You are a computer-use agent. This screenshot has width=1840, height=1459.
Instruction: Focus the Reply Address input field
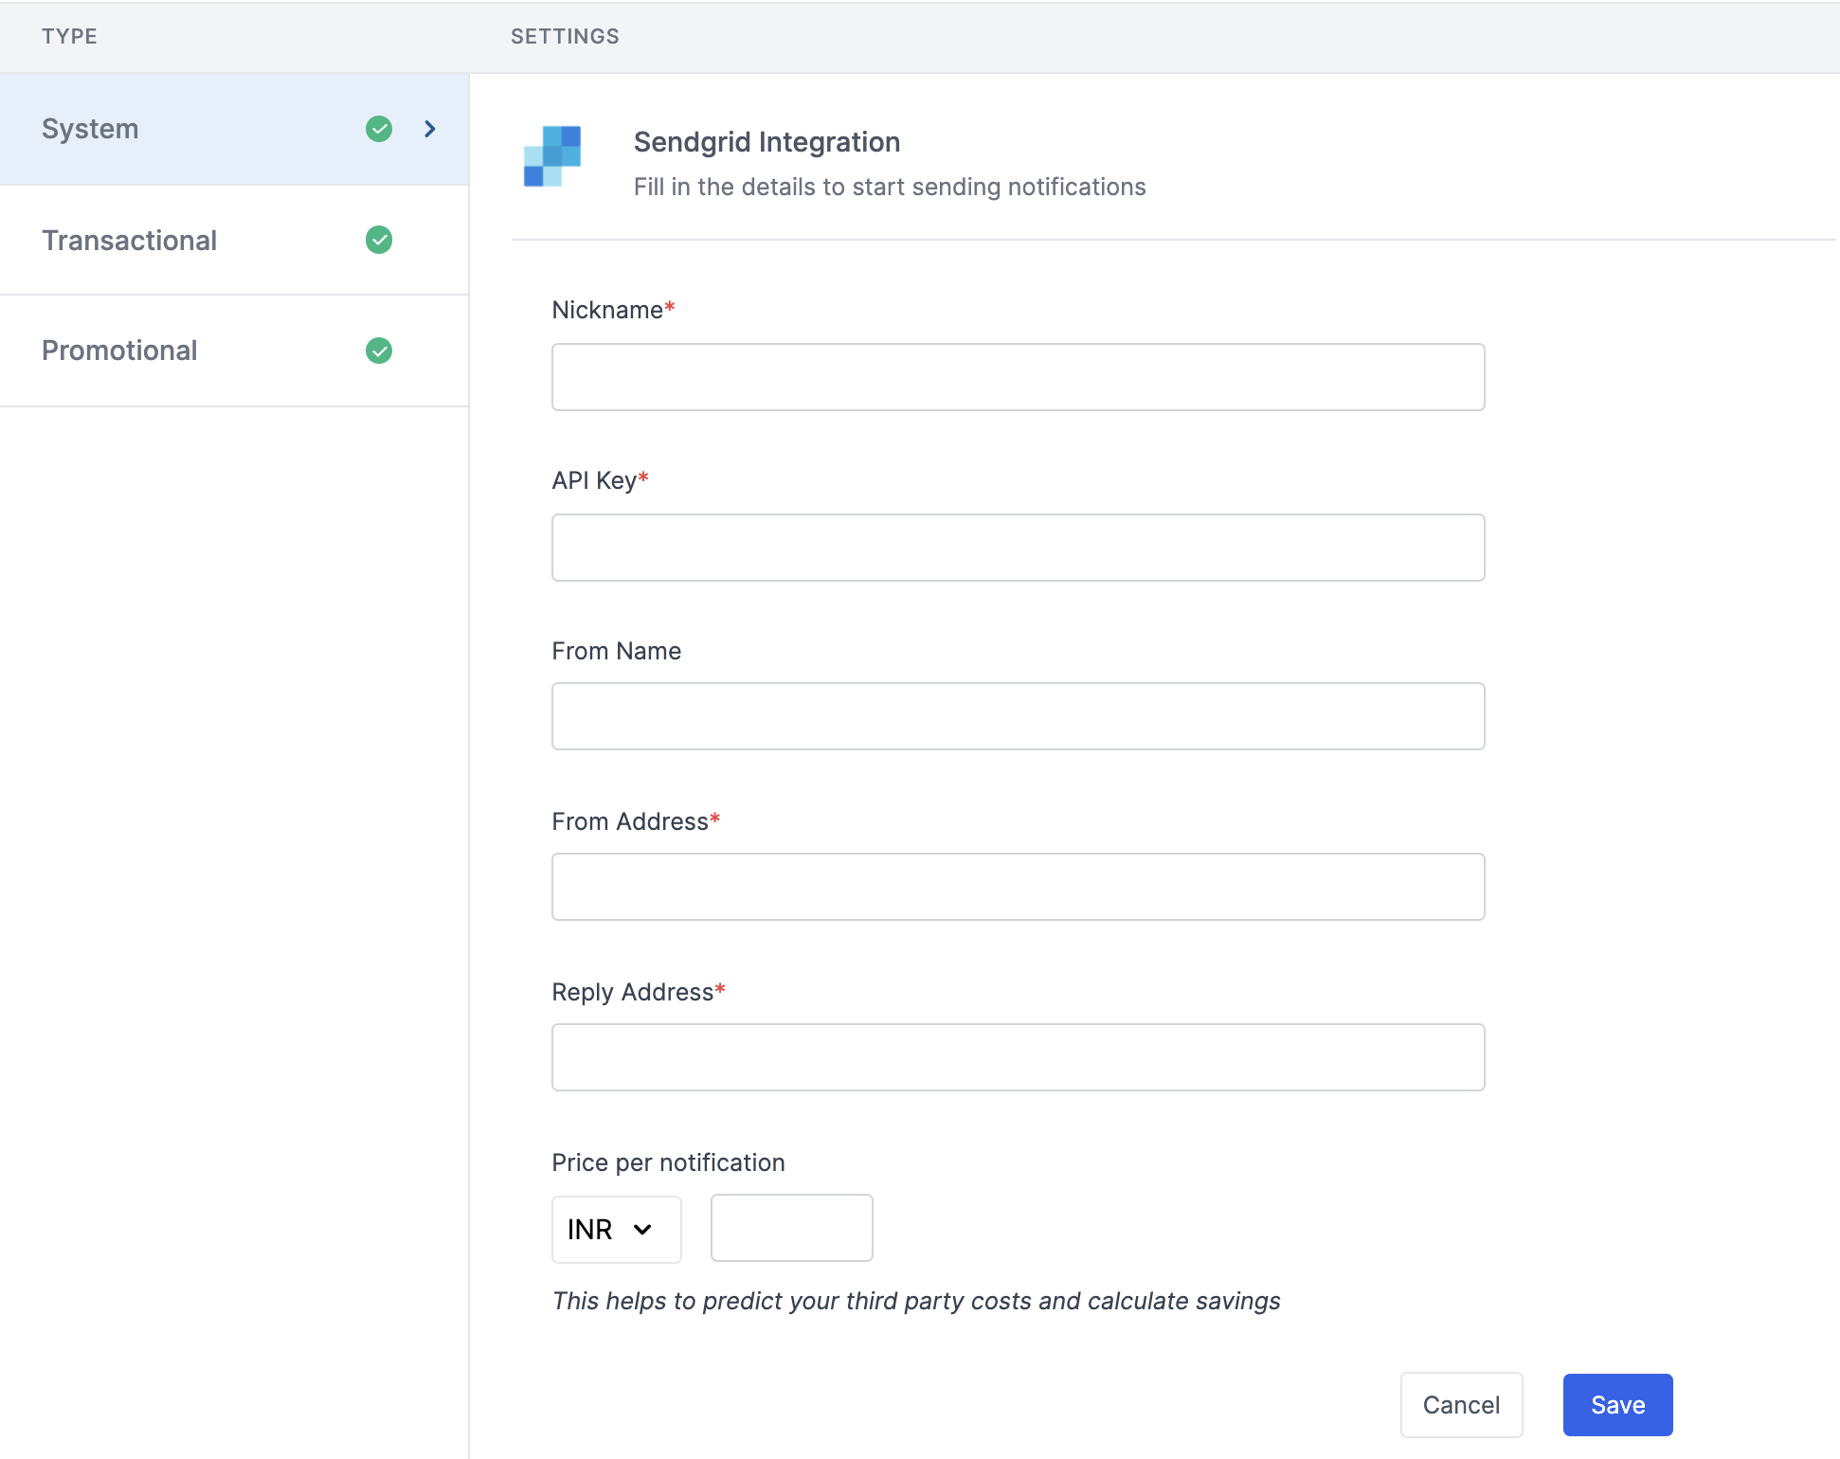tap(1018, 1057)
